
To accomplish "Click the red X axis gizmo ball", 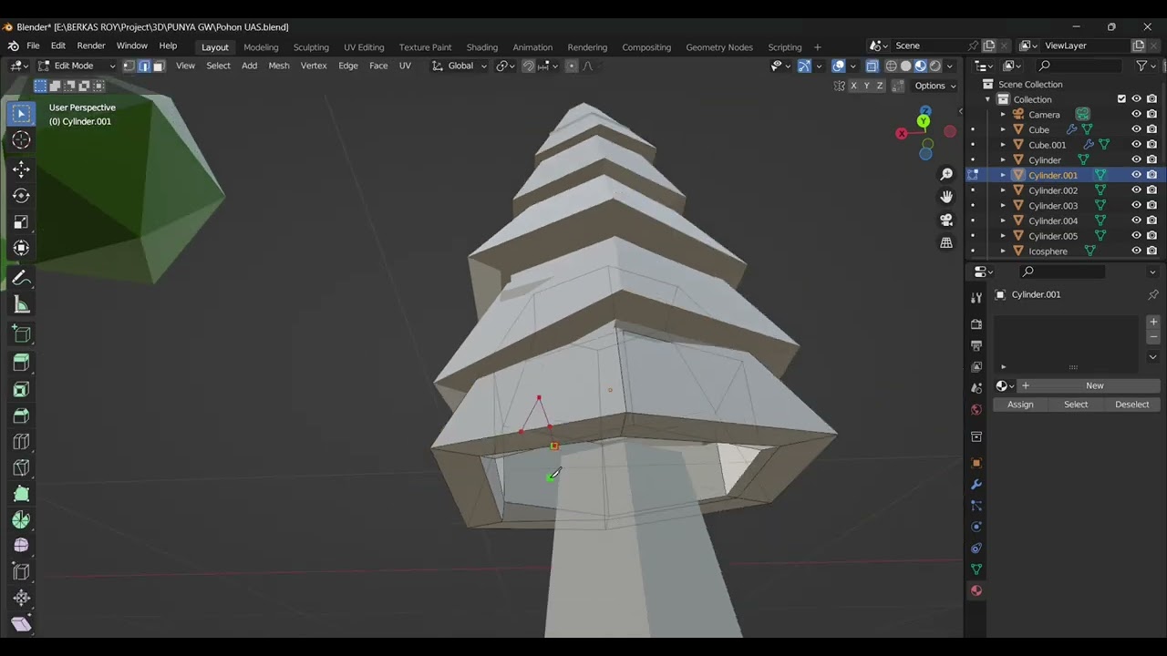I will pyautogui.click(x=902, y=134).
